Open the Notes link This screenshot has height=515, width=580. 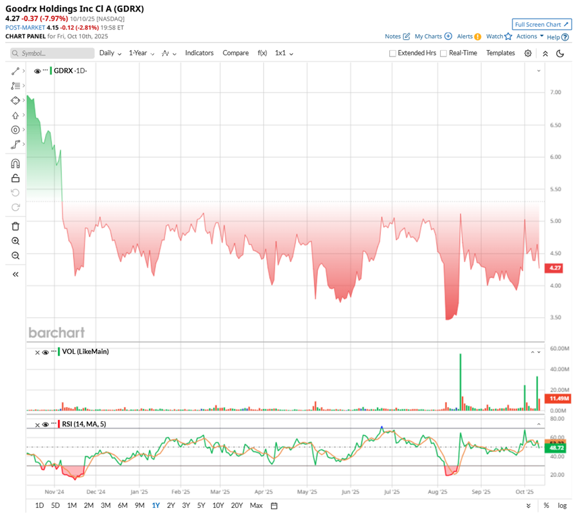click(x=392, y=36)
